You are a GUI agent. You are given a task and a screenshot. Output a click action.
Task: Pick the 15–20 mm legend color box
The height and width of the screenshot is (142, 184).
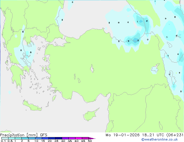[45, 138]
